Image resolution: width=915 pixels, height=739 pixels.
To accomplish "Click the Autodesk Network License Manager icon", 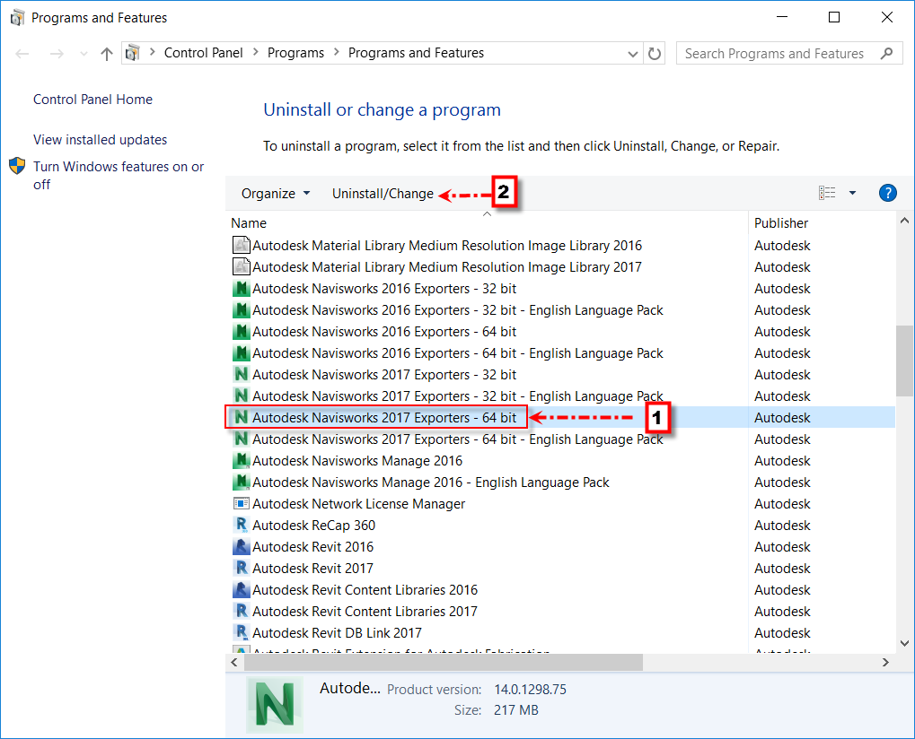I will coord(241,504).
